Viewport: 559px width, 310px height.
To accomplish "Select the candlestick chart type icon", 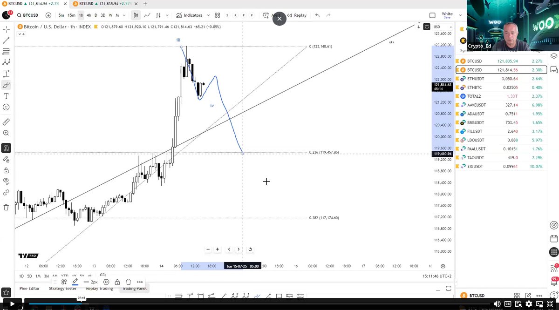I will pyautogui.click(x=136, y=15).
